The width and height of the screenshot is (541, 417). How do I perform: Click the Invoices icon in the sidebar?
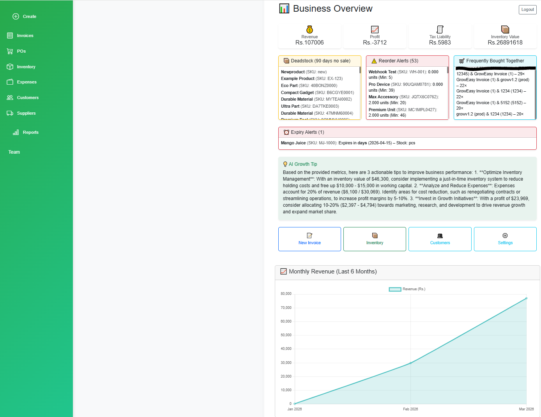10,35
